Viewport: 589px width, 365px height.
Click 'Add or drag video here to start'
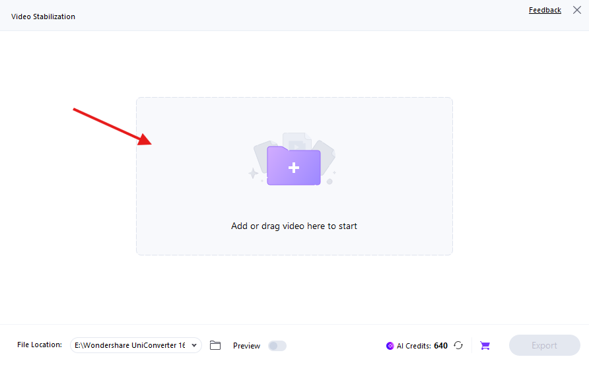point(294,226)
